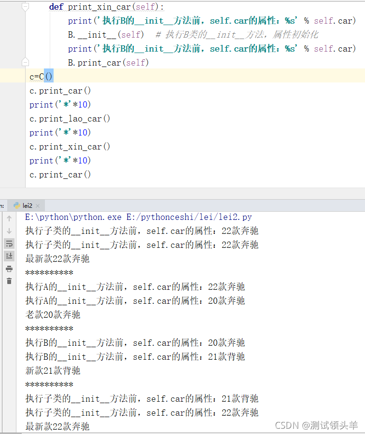Click on the c.print_xin_car() call line
Screen dimensions: 365x434
click(x=70, y=147)
